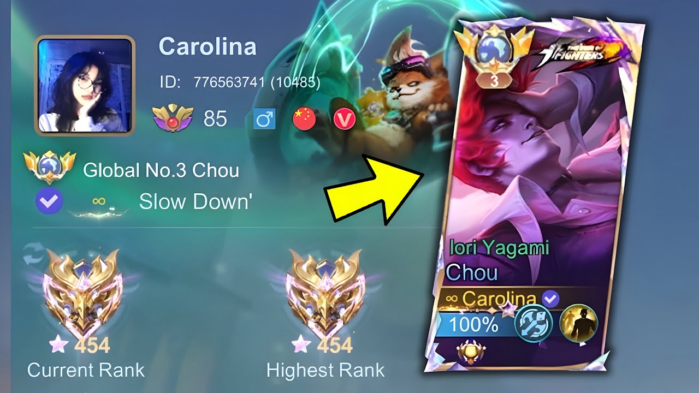Tap the red V verified badge

[345, 119]
